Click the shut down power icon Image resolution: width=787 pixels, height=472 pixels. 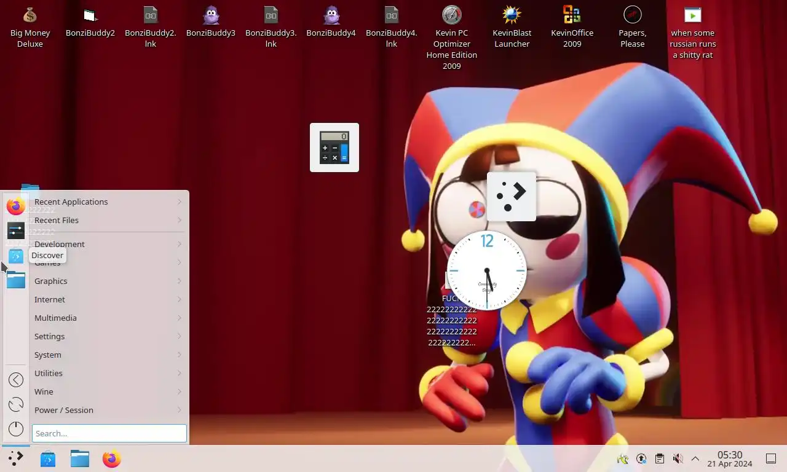(16, 429)
